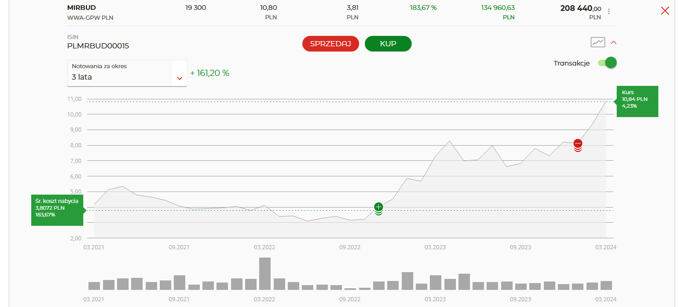Viewport: 688px width, 307px height.
Task: Click the line chart icon
Action: tap(597, 42)
